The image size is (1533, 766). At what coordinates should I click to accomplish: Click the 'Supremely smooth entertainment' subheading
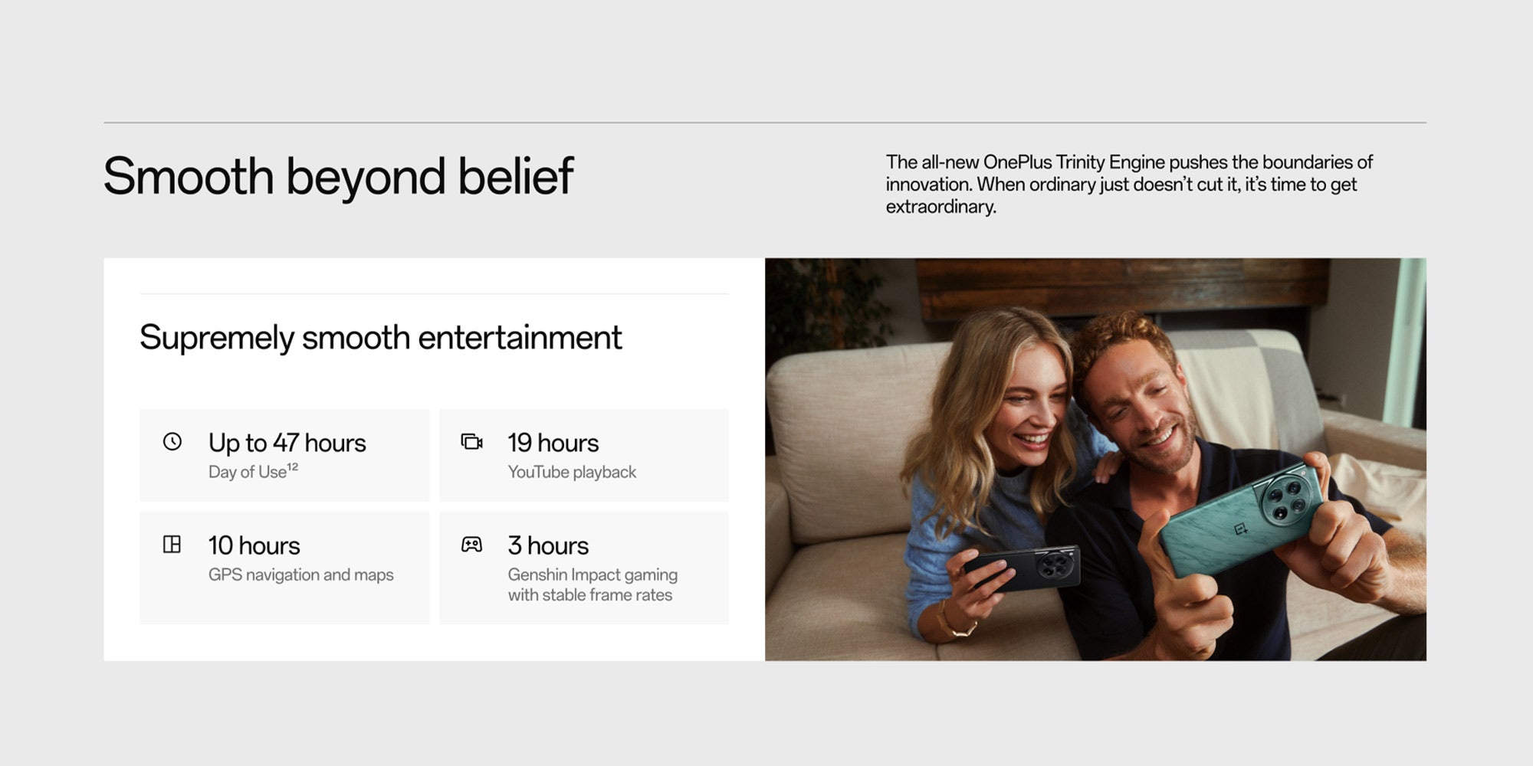point(380,338)
